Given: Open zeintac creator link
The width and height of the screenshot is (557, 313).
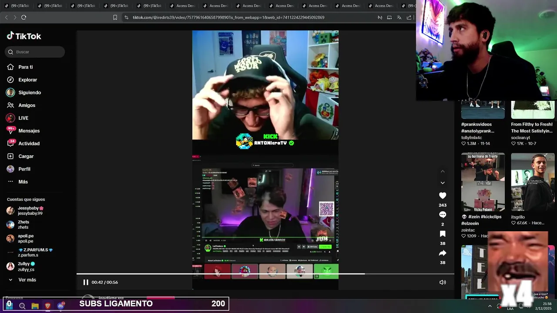Looking at the screenshot, I should 468,230.
